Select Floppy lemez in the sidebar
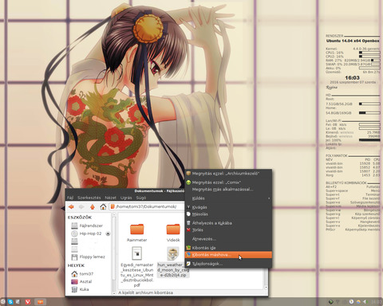The height and width of the screenshot is (306, 383). [88, 257]
